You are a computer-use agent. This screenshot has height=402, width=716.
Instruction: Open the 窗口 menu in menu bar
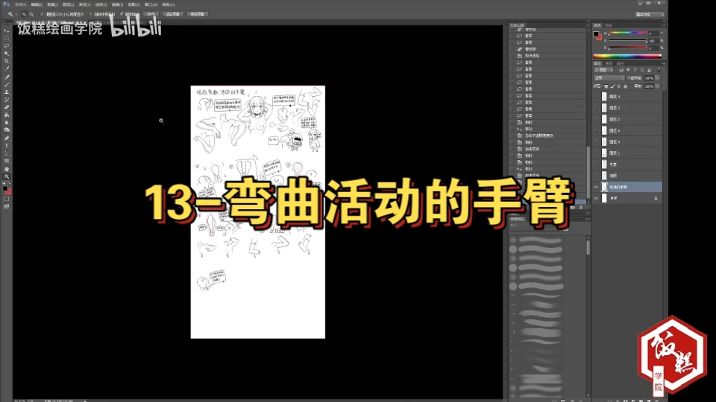point(151,4)
